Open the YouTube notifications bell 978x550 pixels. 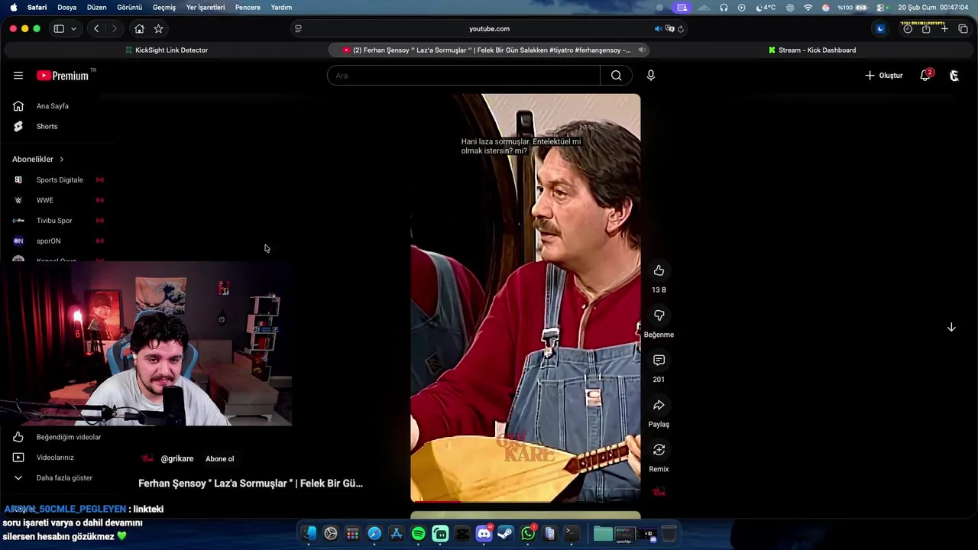click(925, 76)
